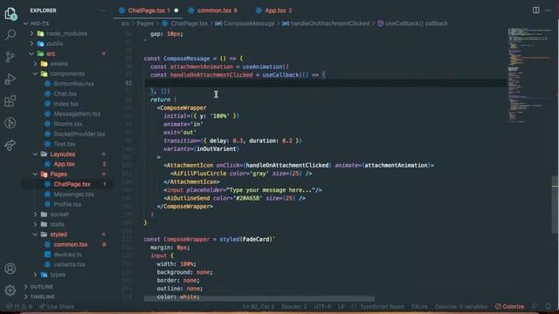Click Live Share in status bar
Image resolution: width=559 pixels, height=314 pixels.
pos(56,306)
